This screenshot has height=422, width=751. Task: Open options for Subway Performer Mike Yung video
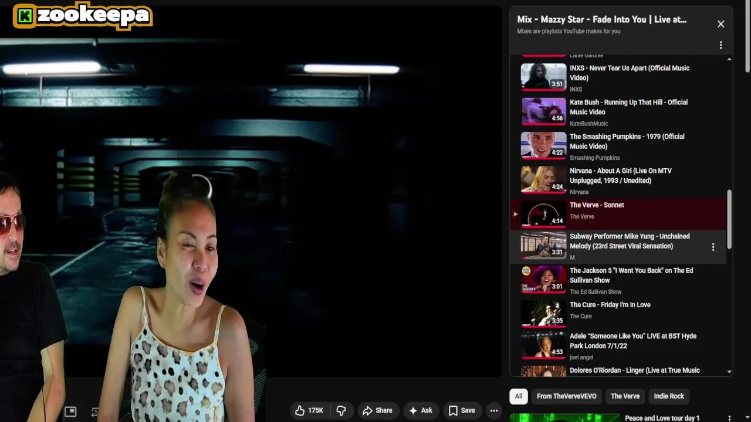713,247
